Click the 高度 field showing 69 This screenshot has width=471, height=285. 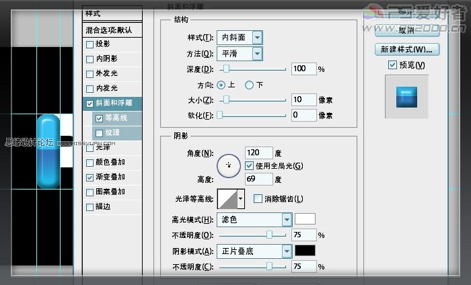258,179
